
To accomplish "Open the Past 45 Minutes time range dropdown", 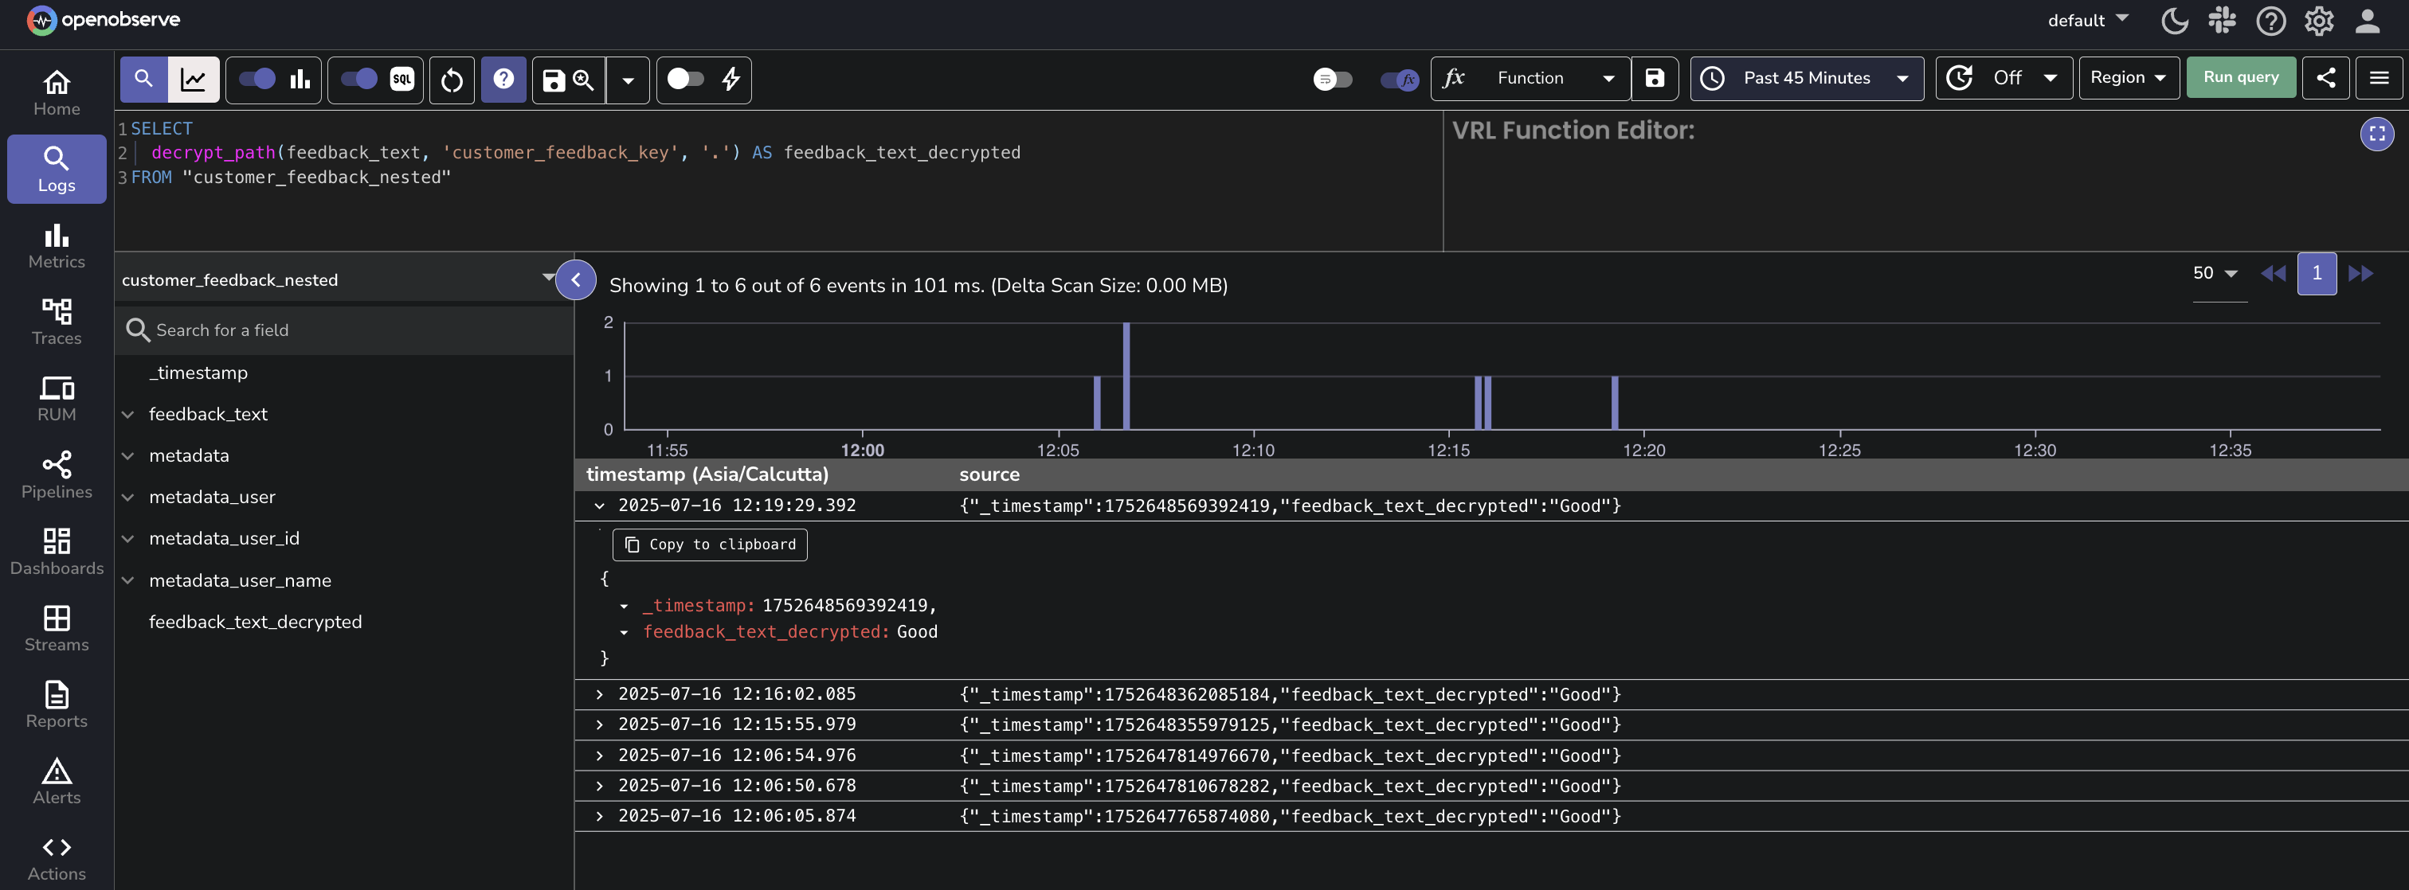I will click(x=1807, y=79).
